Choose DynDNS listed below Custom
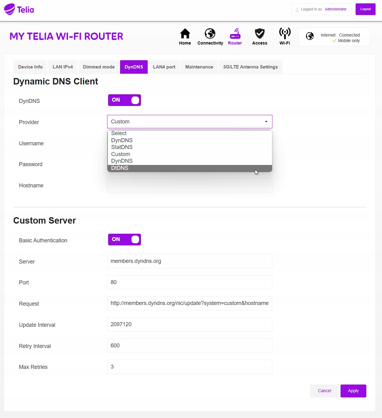The image size is (382, 418). 190,161
